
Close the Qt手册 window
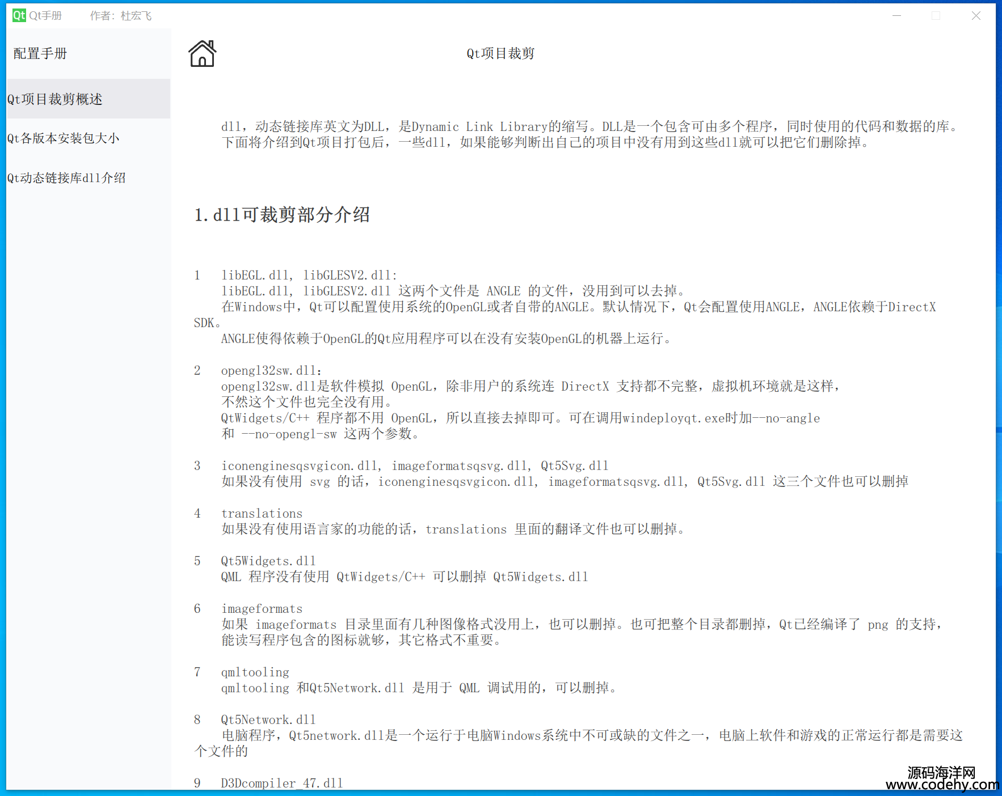click(x=976, y=16)
